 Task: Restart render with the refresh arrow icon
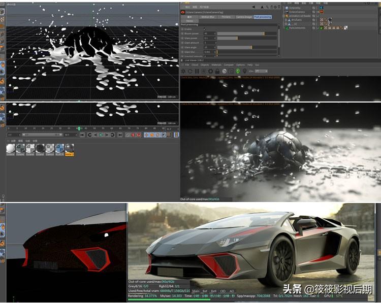(190, 72)
